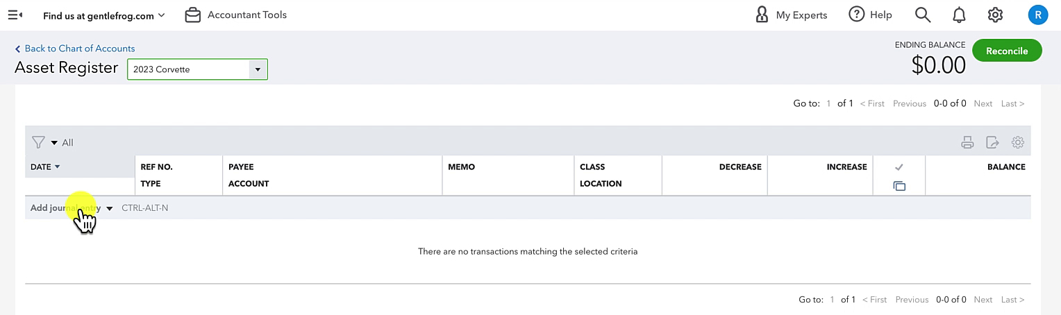Open the Help menu
This screenshot has height=315, width=1061.
point(870,15)
